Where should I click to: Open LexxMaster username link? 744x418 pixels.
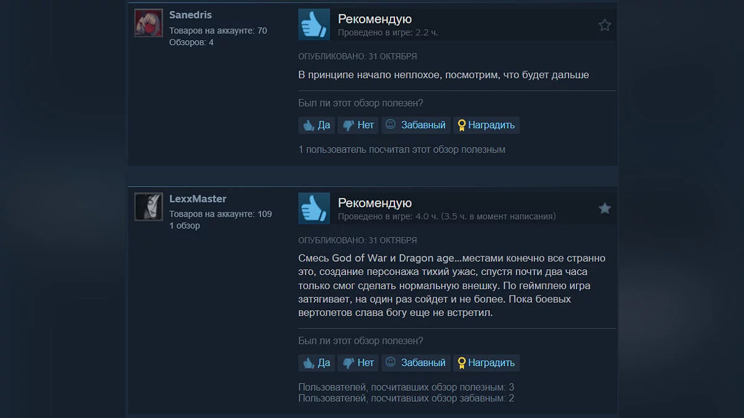[198, 199]
